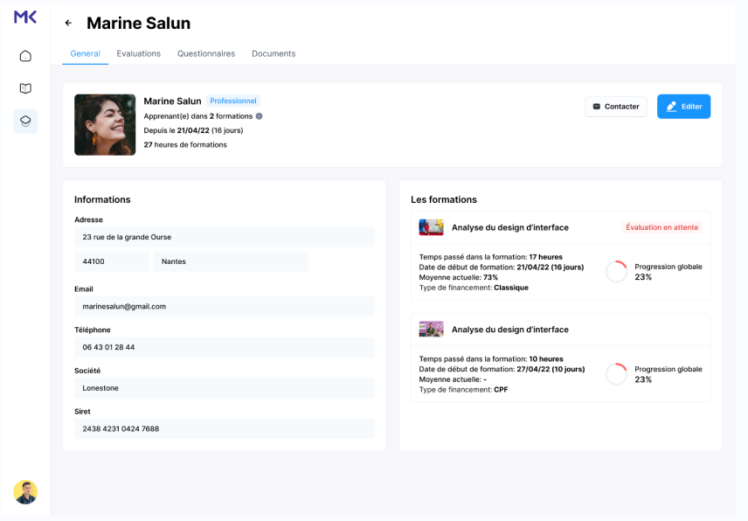Open user avatar at sidebar bottom
748x521 pixels.
[25, 492]
